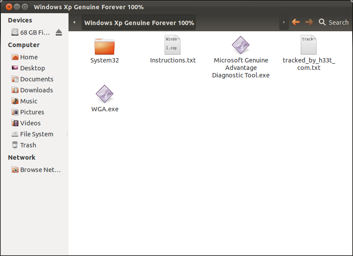Open the Music sidebar location
This screenshot has width=353, height=256.
click(x=29, y=101)
